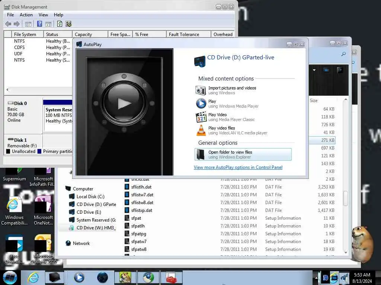
Task: Click the search magnifier in Explorer window
Action: 343,54
